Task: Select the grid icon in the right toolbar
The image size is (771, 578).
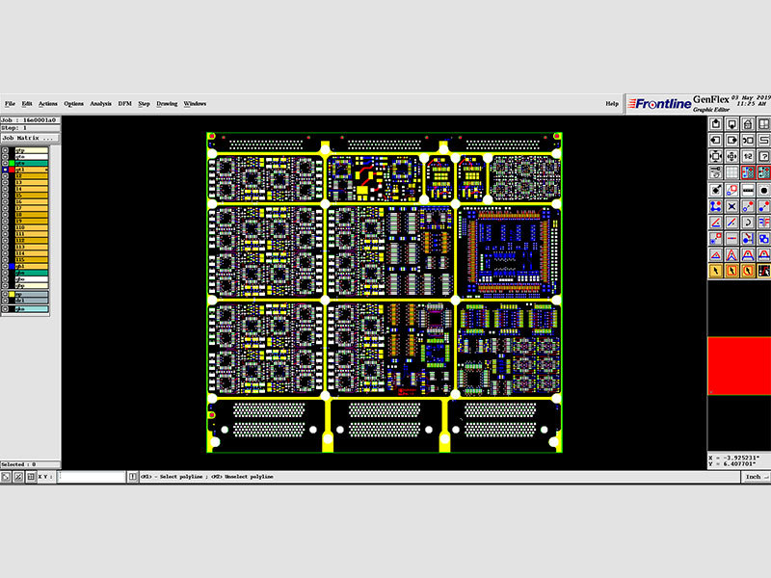Action: coord(728,170)
